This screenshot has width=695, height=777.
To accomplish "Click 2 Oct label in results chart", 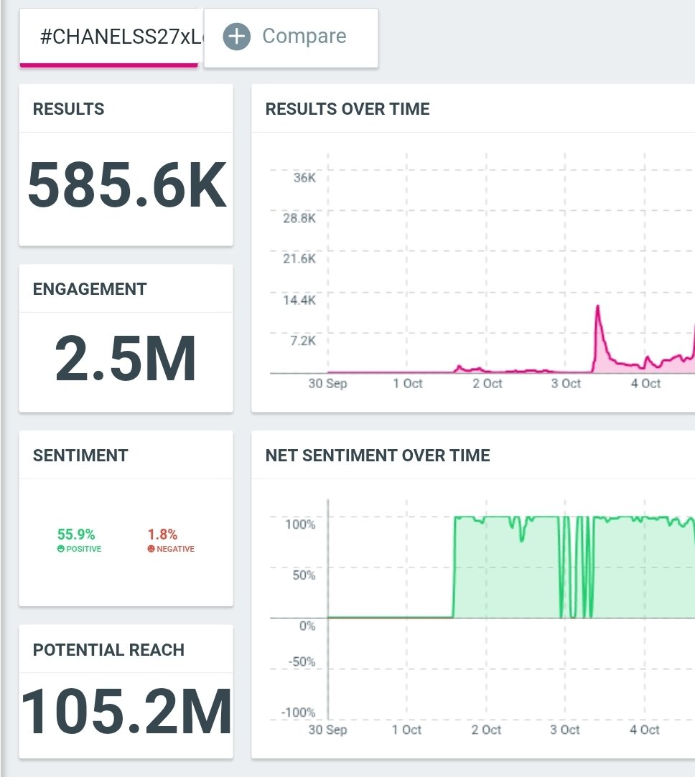I will coord(487,384).
